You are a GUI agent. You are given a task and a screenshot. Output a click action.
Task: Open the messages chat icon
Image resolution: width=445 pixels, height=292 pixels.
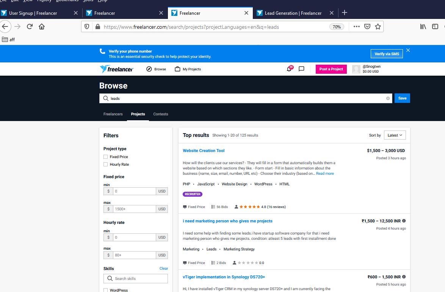point(301,69)
